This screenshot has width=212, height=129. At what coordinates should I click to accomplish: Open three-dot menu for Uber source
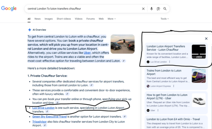click(x=158, y=110)
